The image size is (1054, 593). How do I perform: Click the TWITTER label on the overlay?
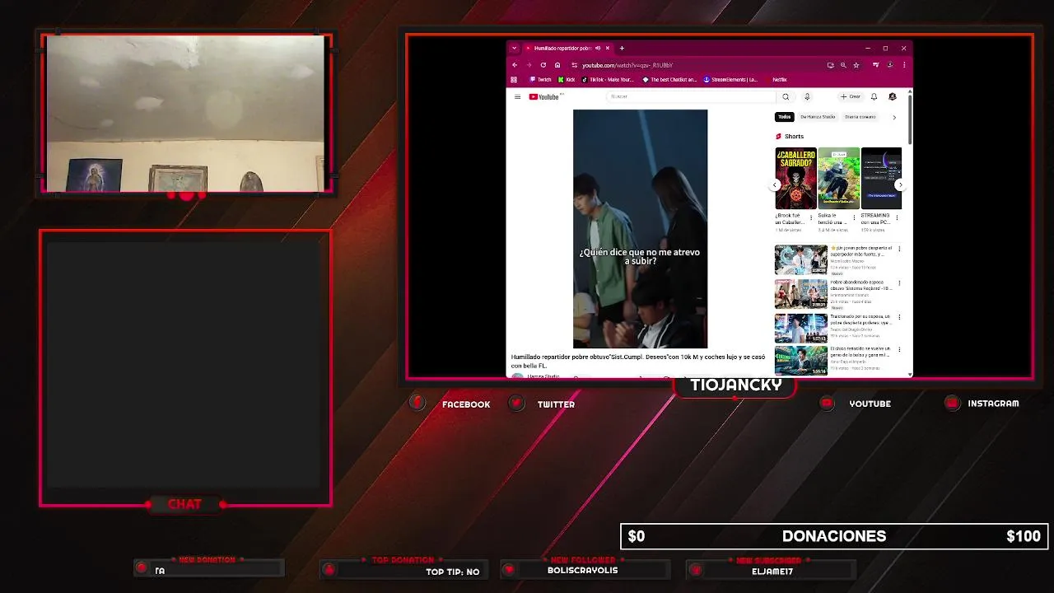[x=556, y=404]
